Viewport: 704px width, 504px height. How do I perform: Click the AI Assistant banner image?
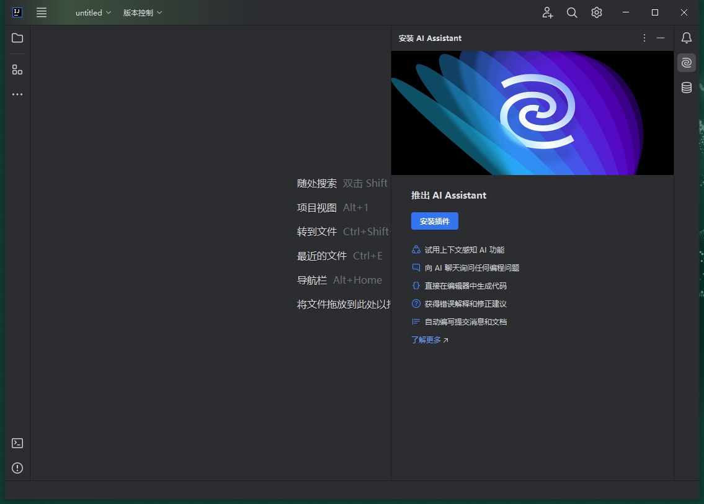point(532,113)
